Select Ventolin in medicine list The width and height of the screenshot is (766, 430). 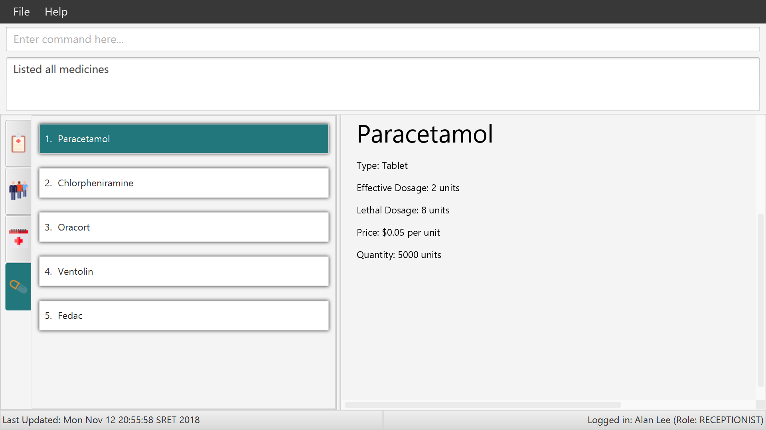click(184, 271)
